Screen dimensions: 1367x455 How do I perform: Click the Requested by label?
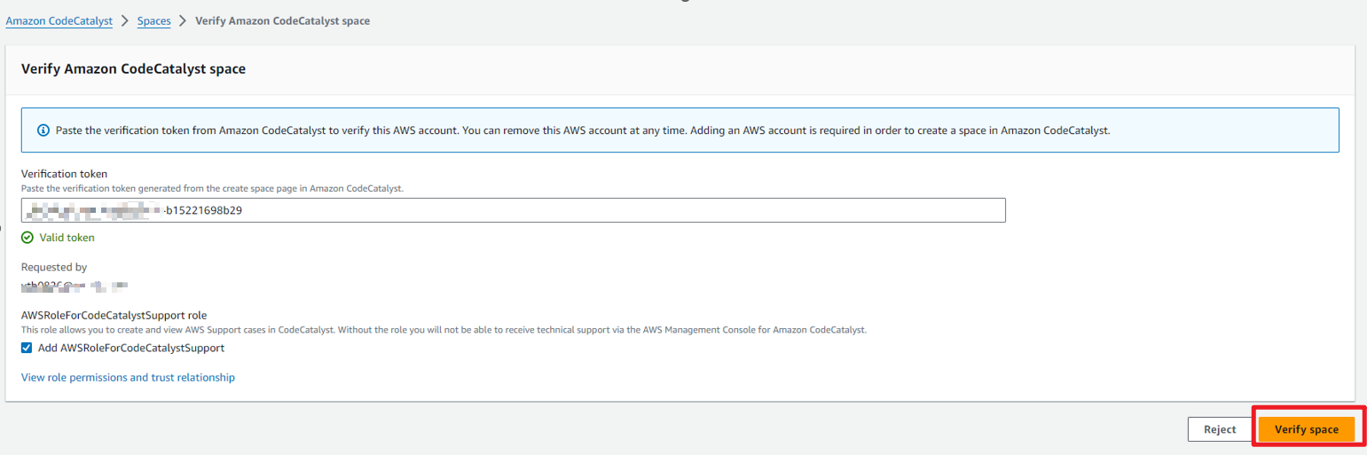pyautogui.click(x=54, y=267)
